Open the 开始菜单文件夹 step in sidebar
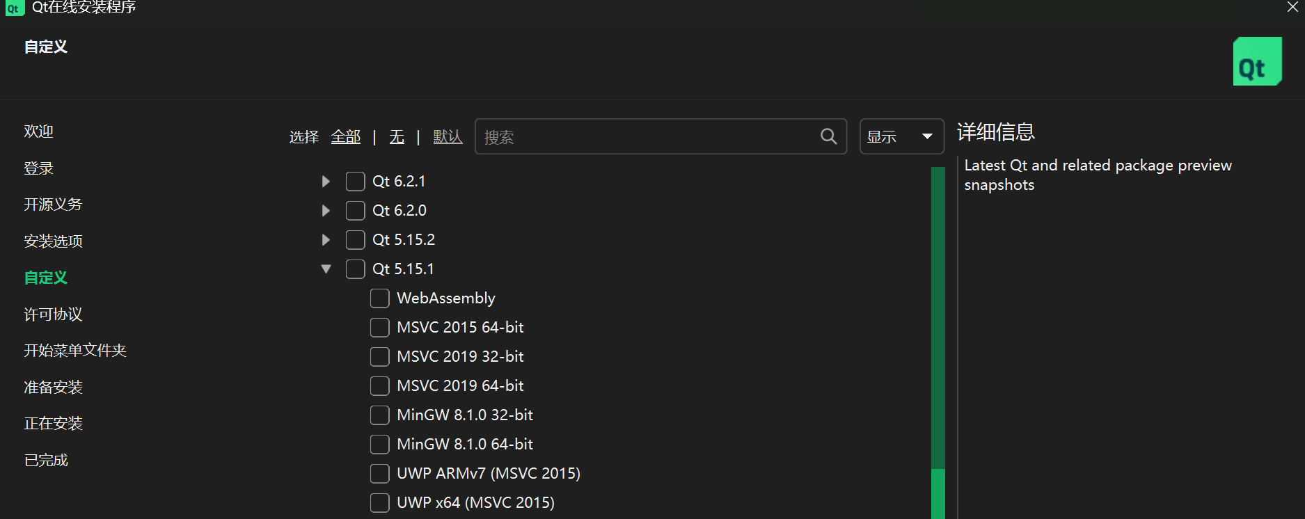The width and height of the screenshot is (1305, 519). (x=75, y=351)
